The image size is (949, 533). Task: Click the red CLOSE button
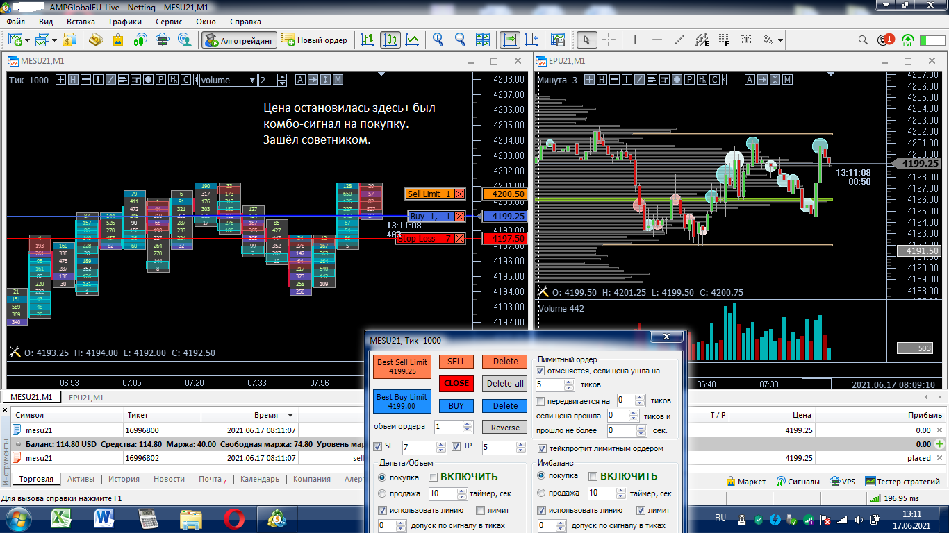456,383
